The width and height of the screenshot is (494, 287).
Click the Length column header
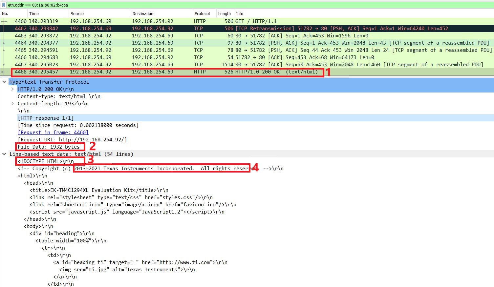pos(225,14)
